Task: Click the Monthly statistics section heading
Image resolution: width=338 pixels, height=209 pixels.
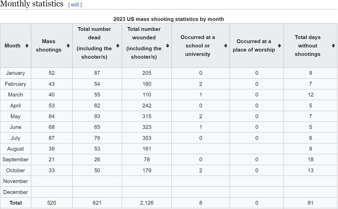Action: click(x=32, y=4)
